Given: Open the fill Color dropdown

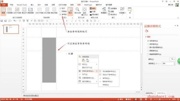Looking at the screenshot, I should (x=173, y=59).
